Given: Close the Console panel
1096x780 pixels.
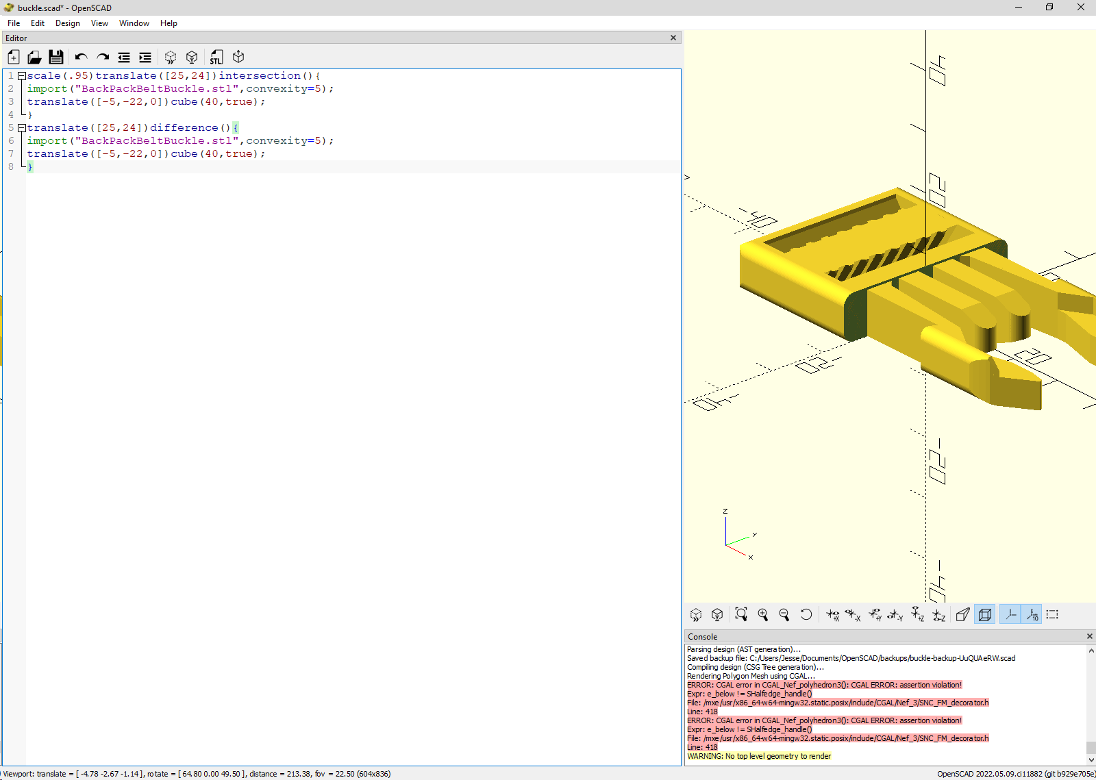Looking at the screenshot, I should pos(1089,636).
